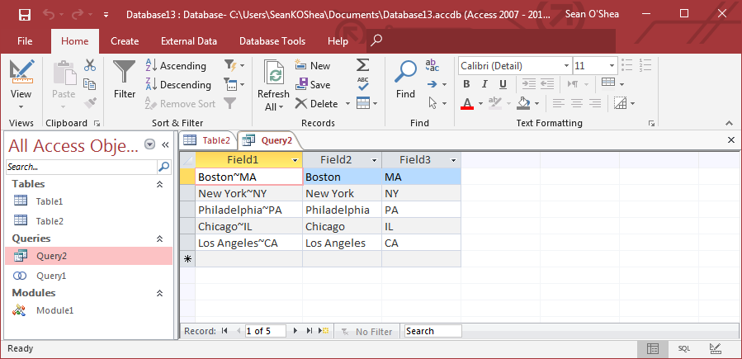Click the Copy icon in Clipboard group
The width and height of the screenshot is (742, 359).
[x=89, y=84]
